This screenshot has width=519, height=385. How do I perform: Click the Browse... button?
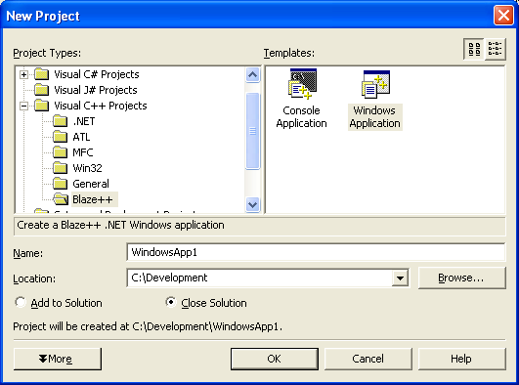tap(461, 278)
